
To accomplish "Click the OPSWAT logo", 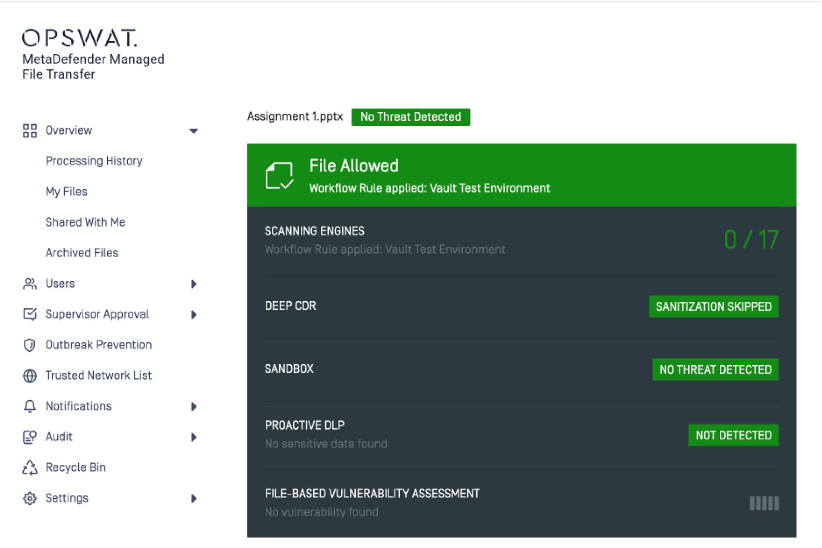I will pos(80,38).
